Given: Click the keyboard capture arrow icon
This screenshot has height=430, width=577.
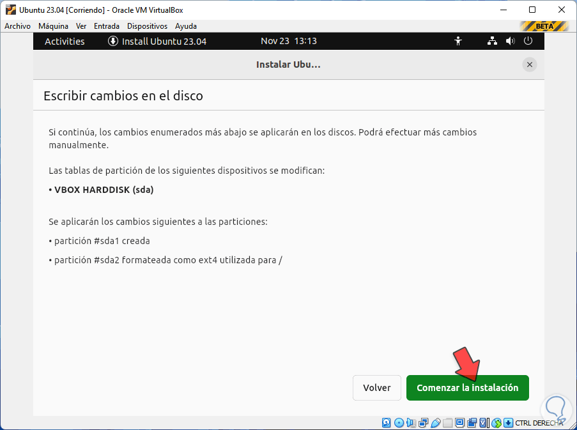Looking at the screenshot, I should pos(508,422).
